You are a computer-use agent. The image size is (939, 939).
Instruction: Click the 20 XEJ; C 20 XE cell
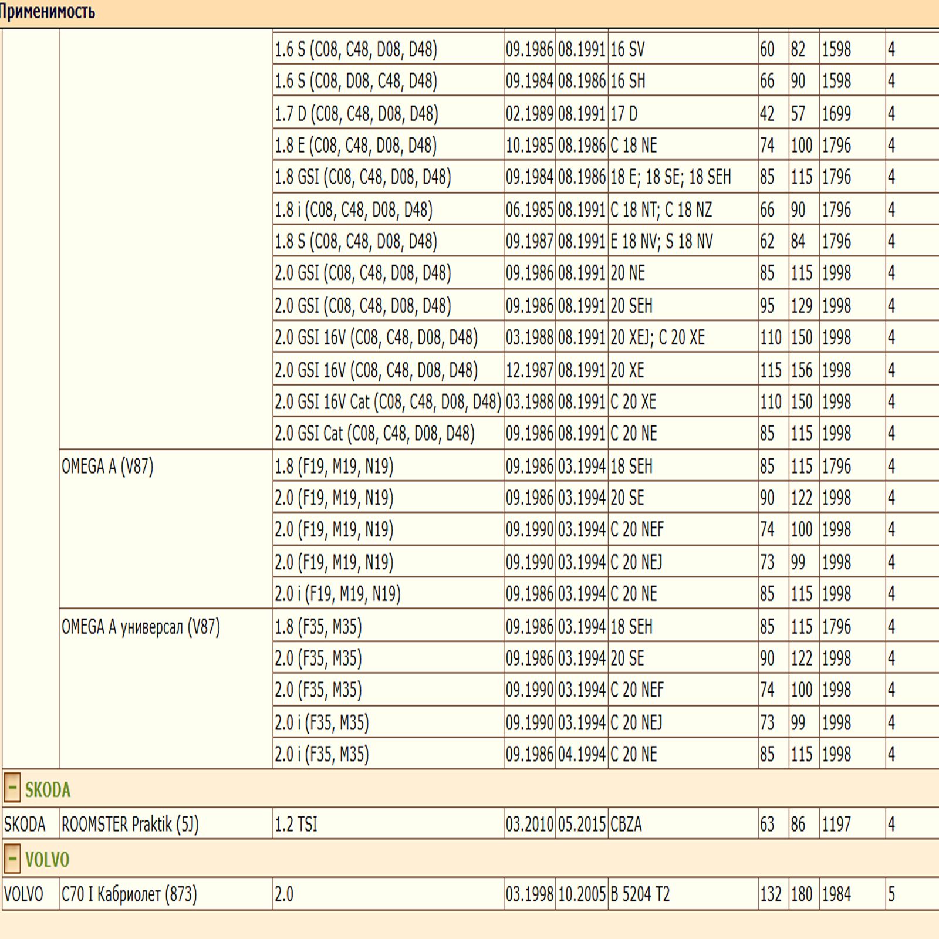pyautogui.click(x=657, y=338)
